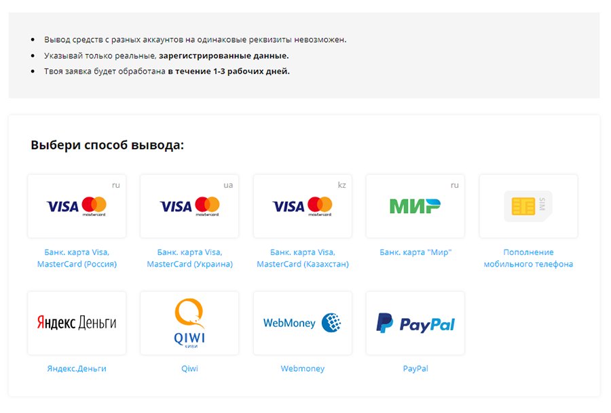
Task: Choose the Visa MasterCard Ukraine card tile
Action: pyautogui.click(x=189, y=206)
